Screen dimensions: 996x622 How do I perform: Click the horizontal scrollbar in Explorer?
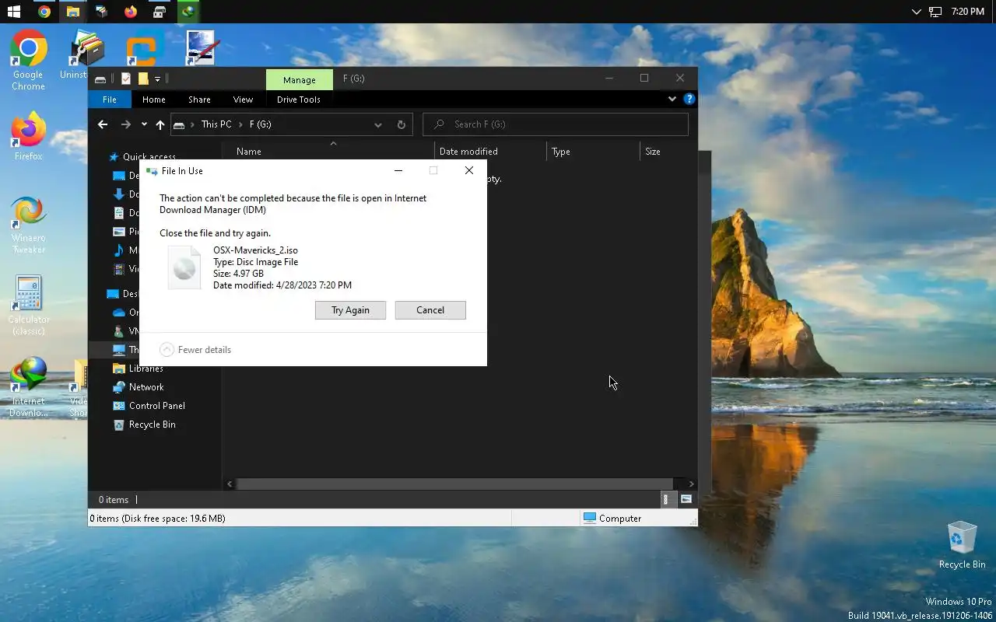454,484
